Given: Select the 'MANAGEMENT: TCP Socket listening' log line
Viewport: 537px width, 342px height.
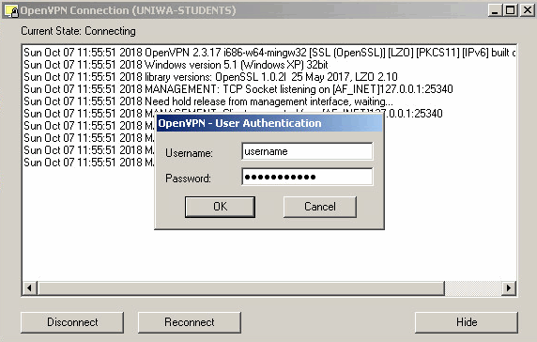Looking at the screenshot, I should [238, 89].
